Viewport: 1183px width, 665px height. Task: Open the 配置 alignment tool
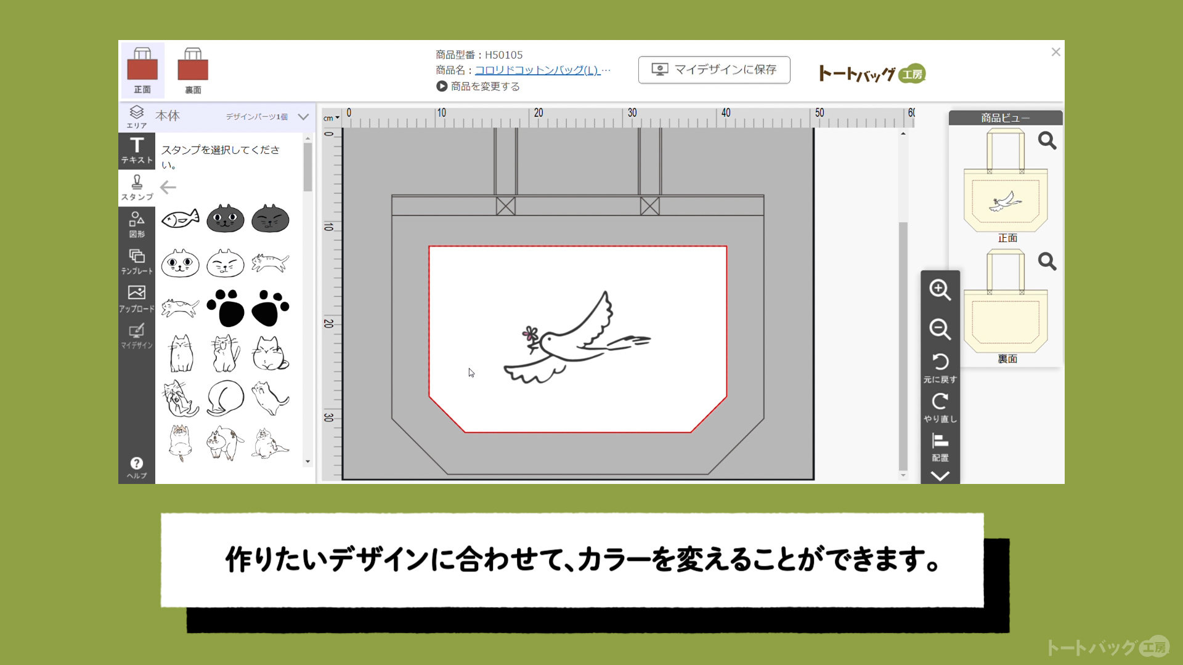940,448
